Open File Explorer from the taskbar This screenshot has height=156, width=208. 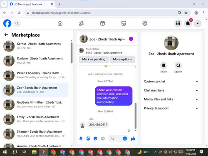pyautogui.click(x=34, y=152)
